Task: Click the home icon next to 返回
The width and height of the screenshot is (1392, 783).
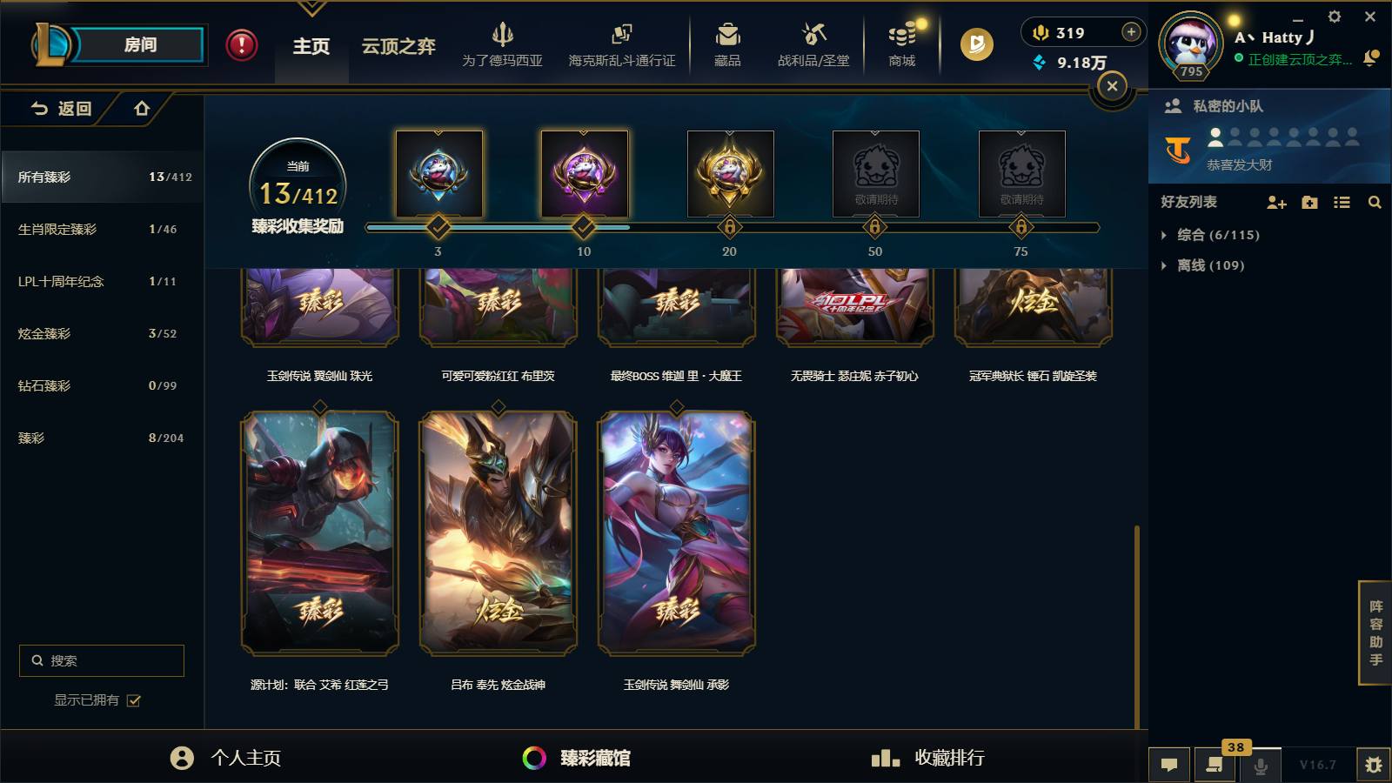Action: tap(142, 109)
